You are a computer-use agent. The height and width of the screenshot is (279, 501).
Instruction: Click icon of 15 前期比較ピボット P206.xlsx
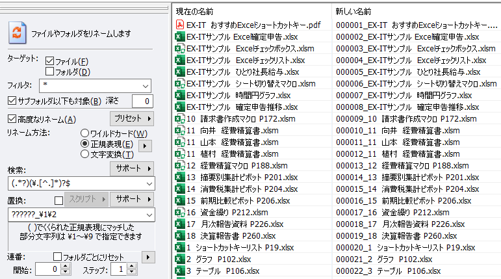point(180,200)
